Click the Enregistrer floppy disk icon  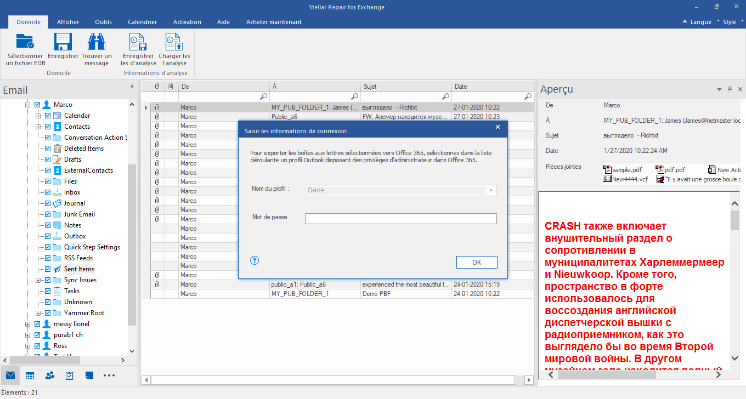(x=63, y=42)
